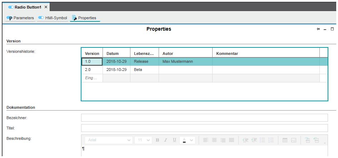Insert a bulleted list
The image size is (338, 158).
(263, 140)
